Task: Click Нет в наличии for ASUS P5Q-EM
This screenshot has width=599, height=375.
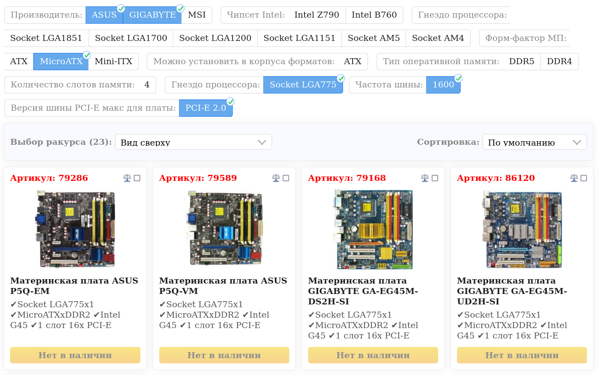Action: point(75,355)
